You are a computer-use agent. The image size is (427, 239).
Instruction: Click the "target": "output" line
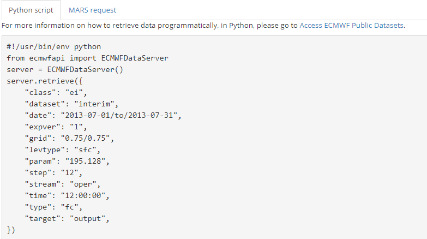point(67,218)
